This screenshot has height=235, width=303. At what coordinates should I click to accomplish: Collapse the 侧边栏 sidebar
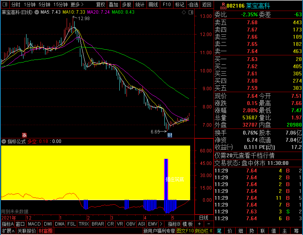pyautogui.click(x=203, y=231)
